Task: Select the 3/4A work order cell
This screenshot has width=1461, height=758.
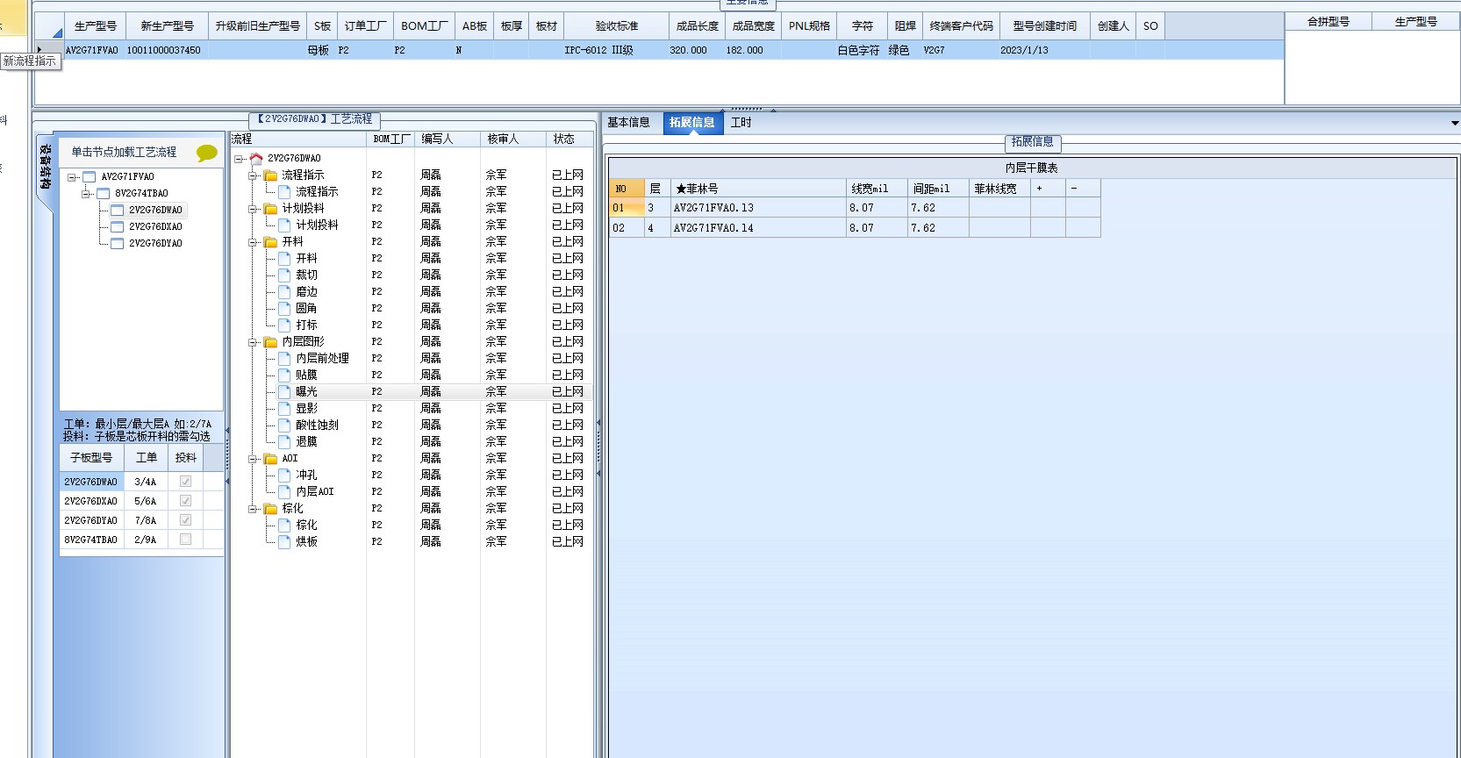Action: [x=146, y=482]
